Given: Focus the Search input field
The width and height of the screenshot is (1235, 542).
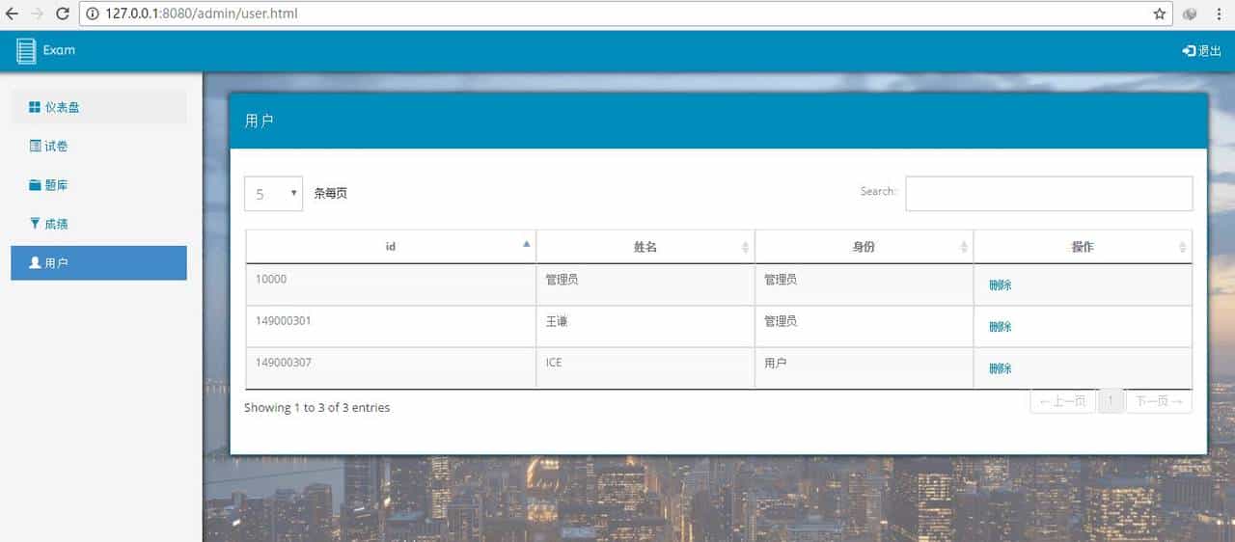Looking at the screenshot, I should (1049, 193).
